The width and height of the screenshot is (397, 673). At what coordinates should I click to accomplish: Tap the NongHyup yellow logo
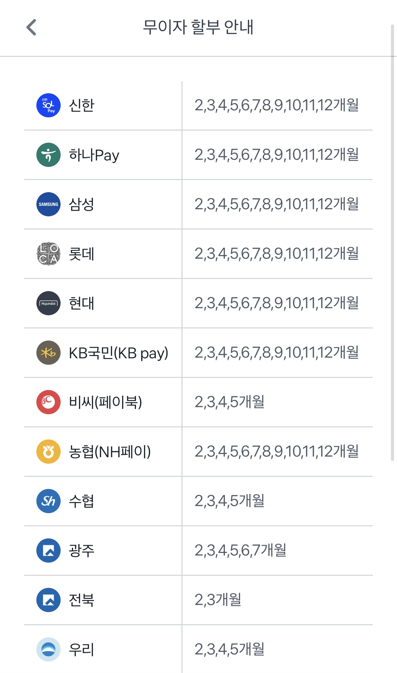pyautogui.click(x=48, y=452)
